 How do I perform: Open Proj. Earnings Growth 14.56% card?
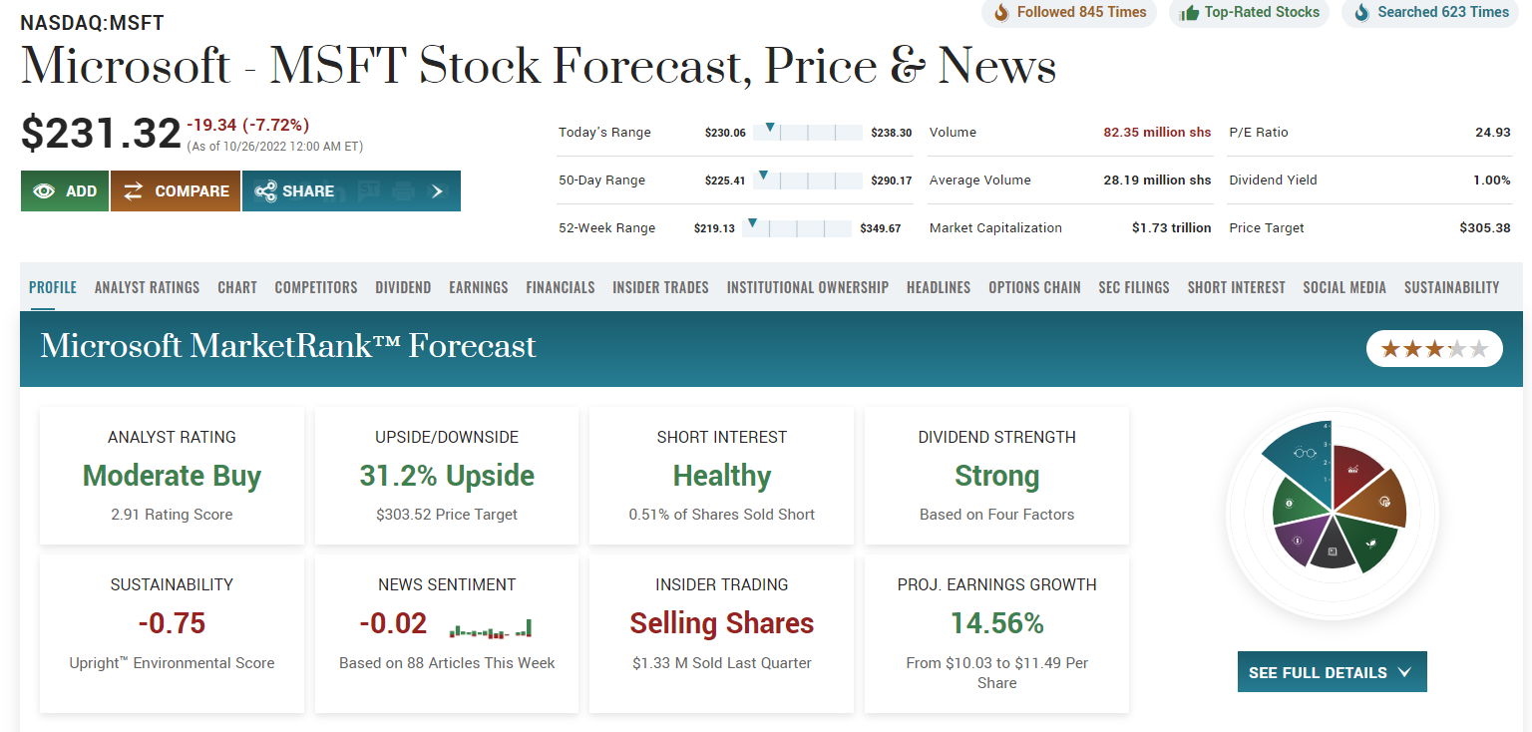tap(996, 633)
